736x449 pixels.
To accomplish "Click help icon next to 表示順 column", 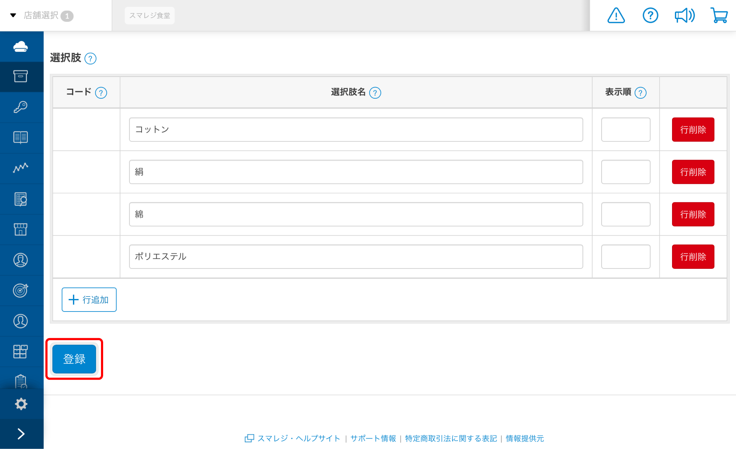I will (640, 93).
